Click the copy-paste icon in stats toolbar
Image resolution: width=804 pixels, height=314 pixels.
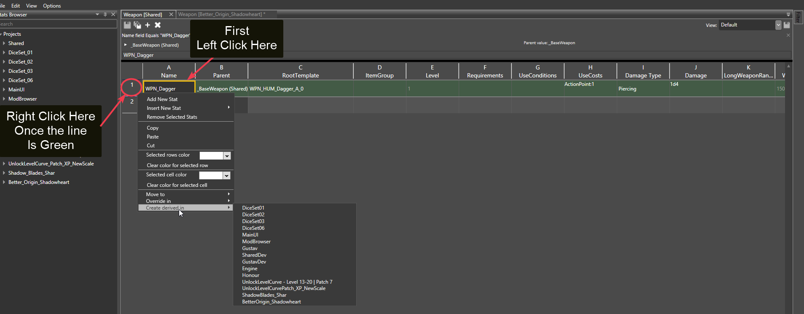(x=137, y=25)
